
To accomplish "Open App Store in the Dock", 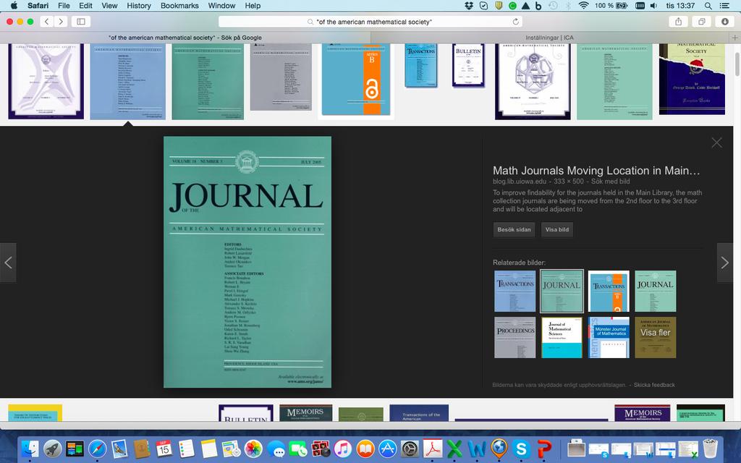I will tap(388, 449).
